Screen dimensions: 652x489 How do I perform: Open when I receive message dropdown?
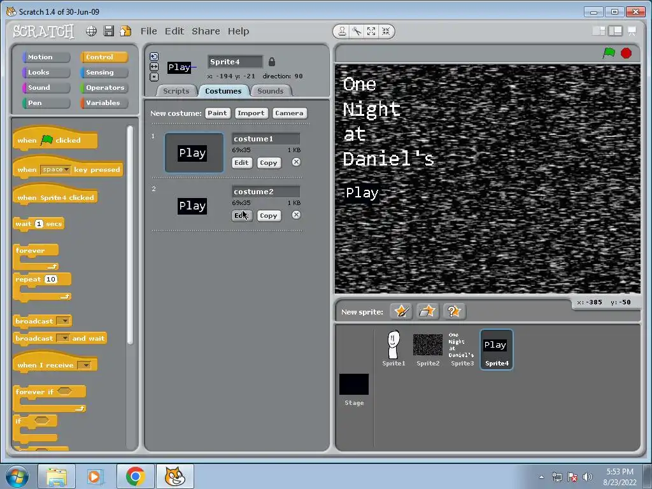coord(85,365)
